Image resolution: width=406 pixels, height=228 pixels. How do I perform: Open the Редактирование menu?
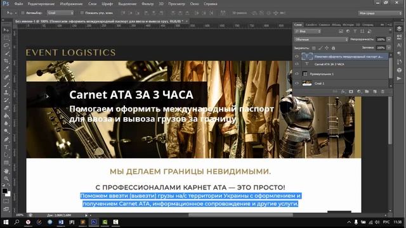click(41, 4)
